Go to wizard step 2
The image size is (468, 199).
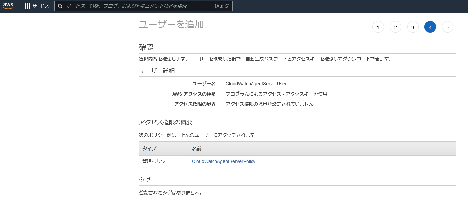coord(395,27)
